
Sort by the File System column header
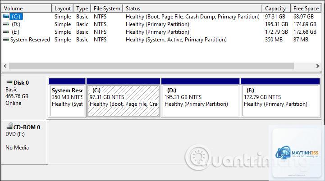(x=107, y=8)
